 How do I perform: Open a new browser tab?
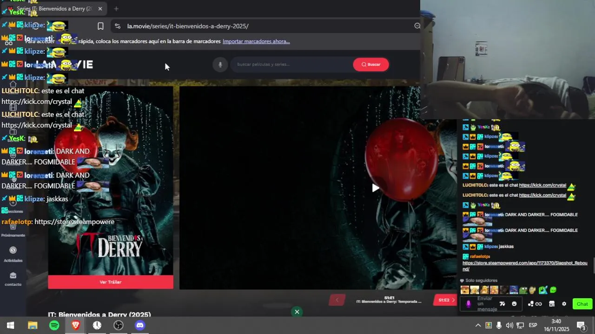(x=116, y=8)
